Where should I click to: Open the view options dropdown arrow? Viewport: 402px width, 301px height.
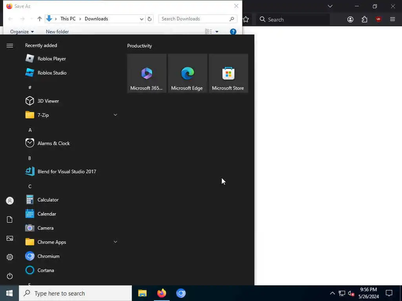point(217,32)
